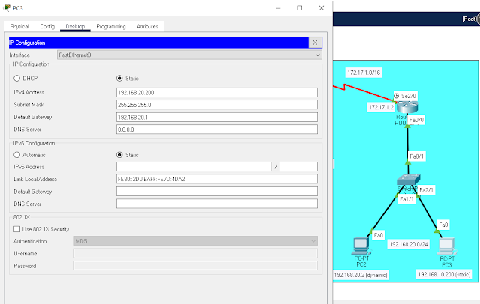Click the Fa2/1 switch port label
The width and height of the screenshot is (480, 304).
pyautogui.click(x=427, y=190)
